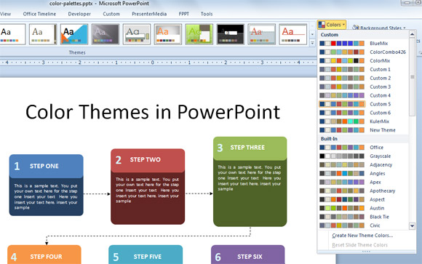The image size is (422, 264).
Task: Choose the Custom 1 color palette
Action: [x=363, y=69]
